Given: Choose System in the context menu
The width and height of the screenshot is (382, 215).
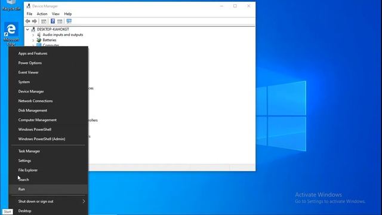Looking at the screenshot, I should (x=48, y=82).
